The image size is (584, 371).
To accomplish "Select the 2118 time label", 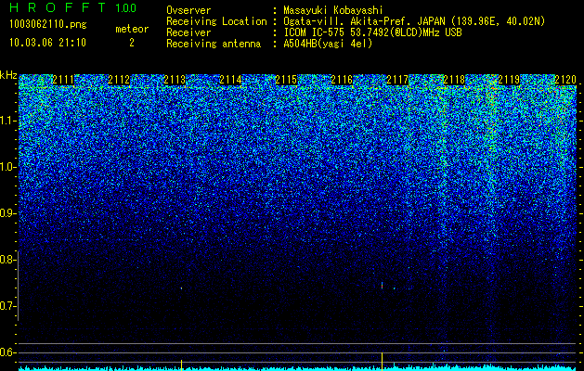I will click(x=454, y=80).
